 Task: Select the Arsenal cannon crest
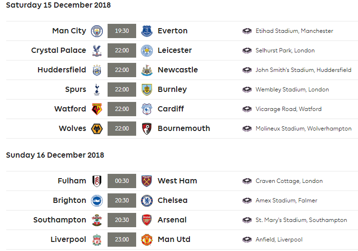pos(147,220)
